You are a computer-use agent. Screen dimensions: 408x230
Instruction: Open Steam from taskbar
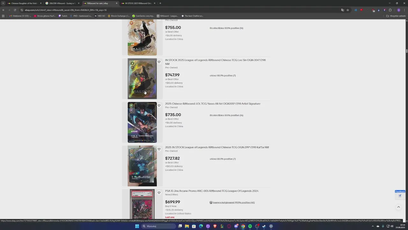264,226
